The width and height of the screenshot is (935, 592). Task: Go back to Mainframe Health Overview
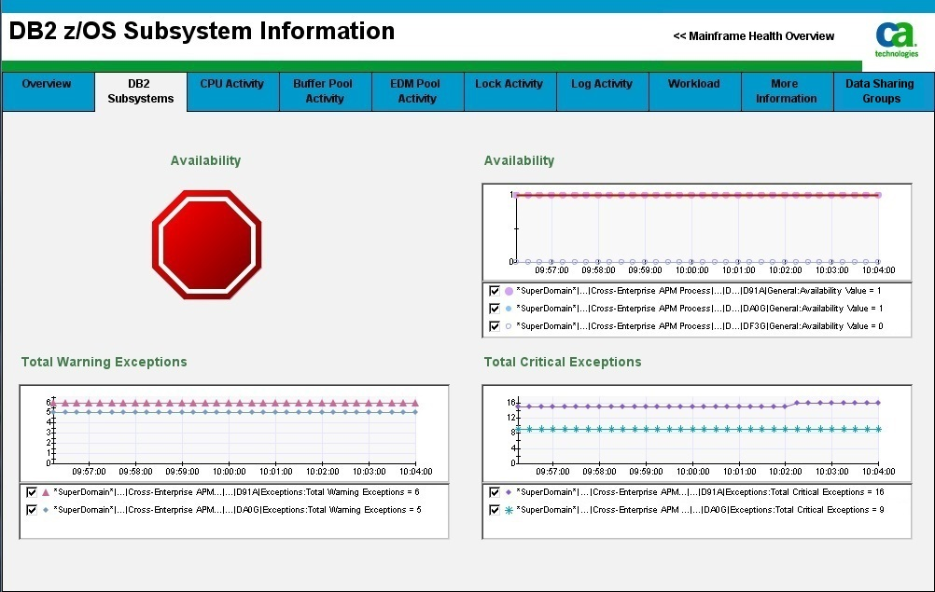[754, 36]
